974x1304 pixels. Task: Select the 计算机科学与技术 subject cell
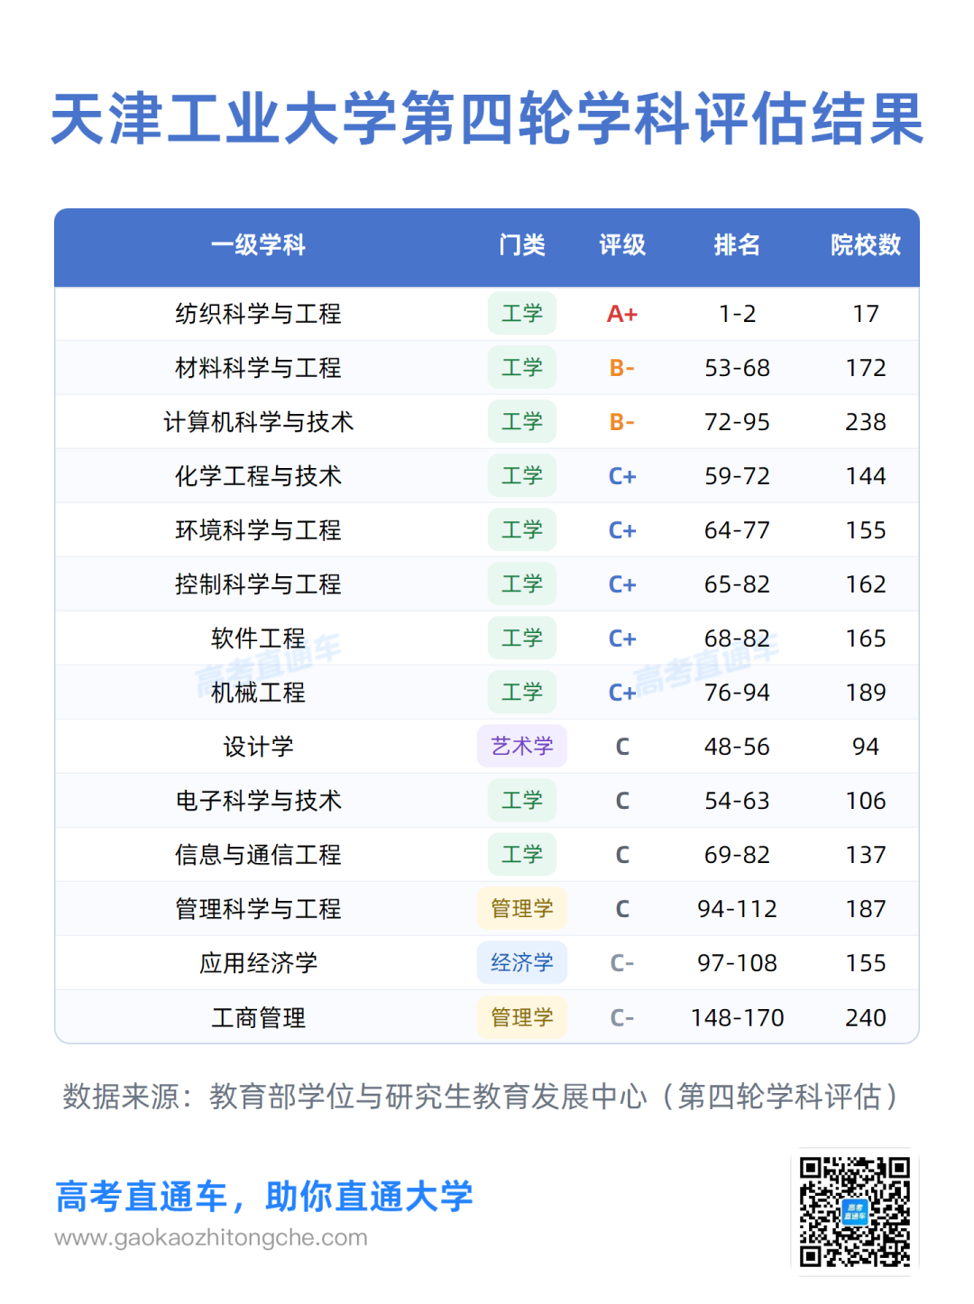tap(258, 422)
